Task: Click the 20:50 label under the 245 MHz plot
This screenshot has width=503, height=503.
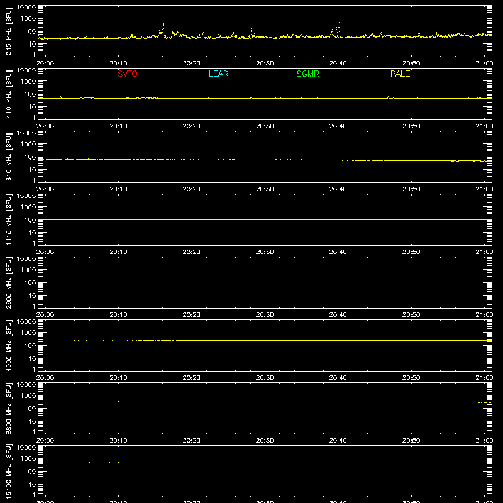Action: [x=411, y=64]
